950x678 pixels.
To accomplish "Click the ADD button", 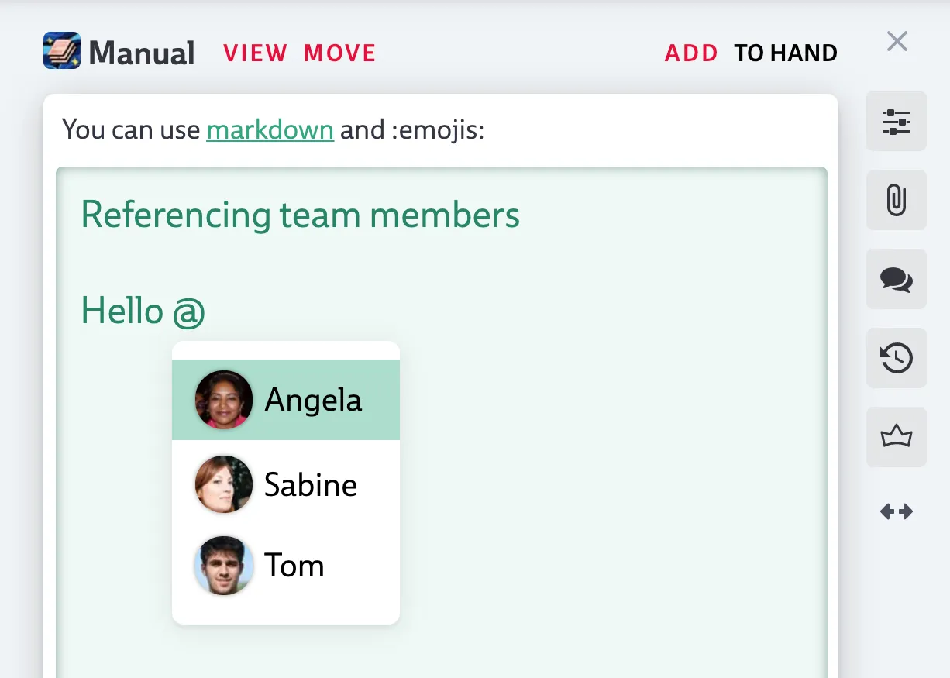I will pyautogui.click(x=691, y=53).
